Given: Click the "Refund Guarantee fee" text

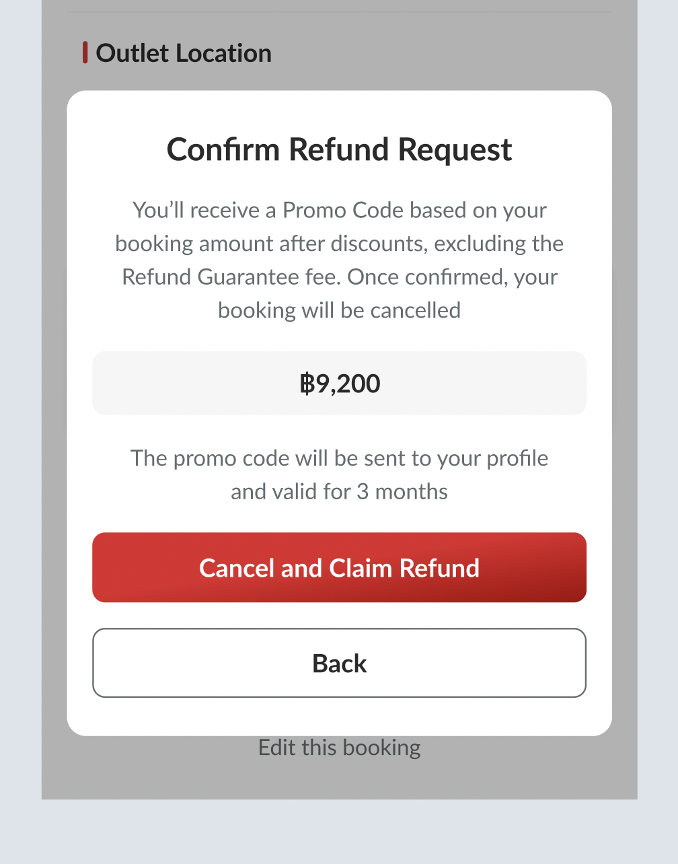Looking at the screenshot, I should (x=231, y=277).
